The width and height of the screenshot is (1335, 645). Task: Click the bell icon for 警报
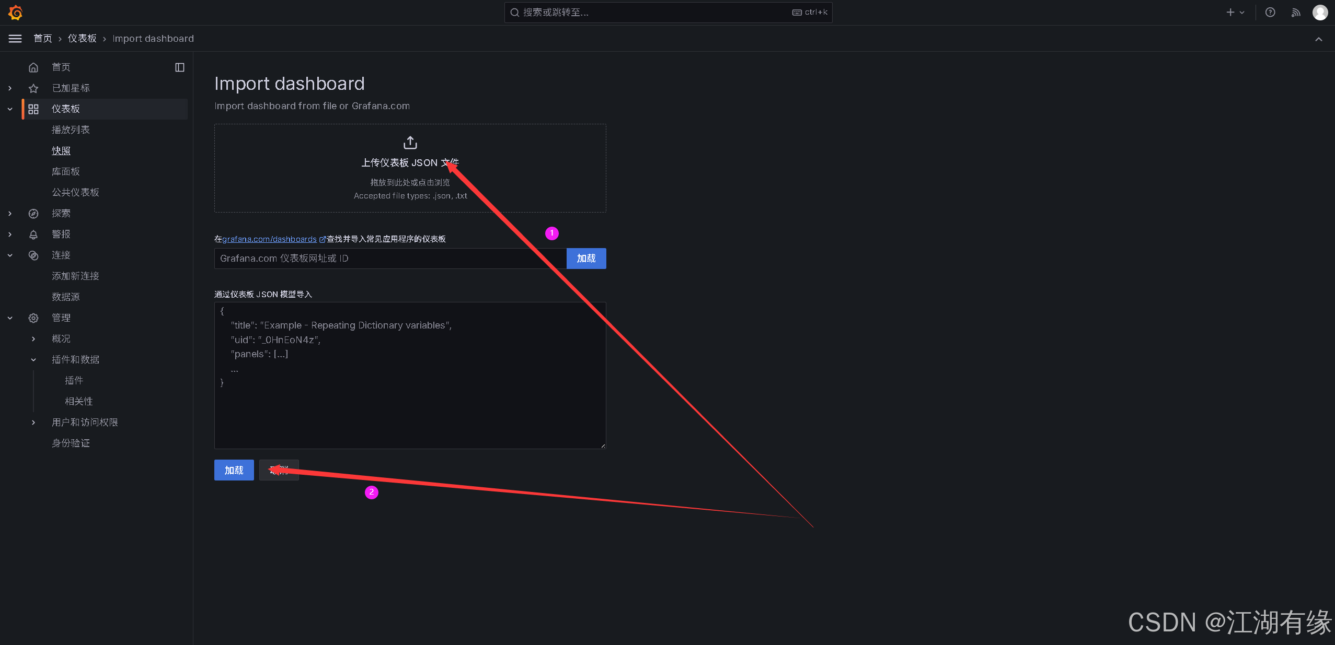coord(33,234)
